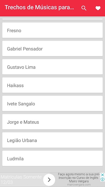The image size is (105, 187).
Task: Tap the Legião Urbana card
Action: click(52, 140)
